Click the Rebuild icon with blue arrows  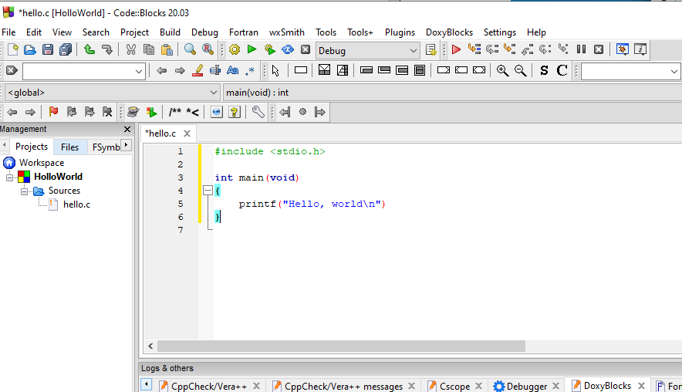288,49
